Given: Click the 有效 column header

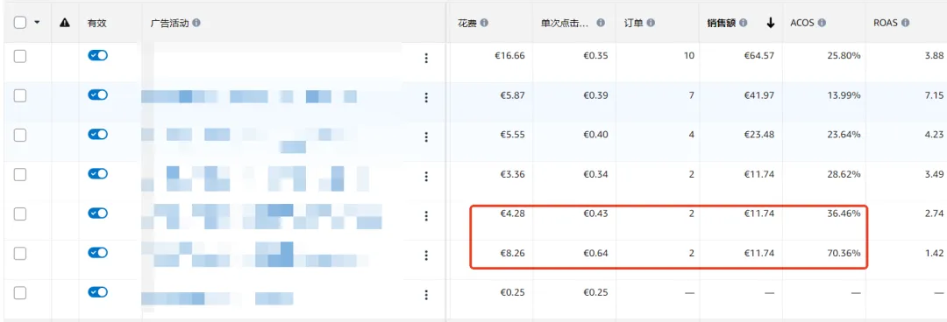Looking at the screenshot, I should (97, 23).
